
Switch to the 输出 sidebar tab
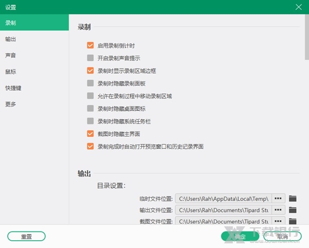pos(35,39)
